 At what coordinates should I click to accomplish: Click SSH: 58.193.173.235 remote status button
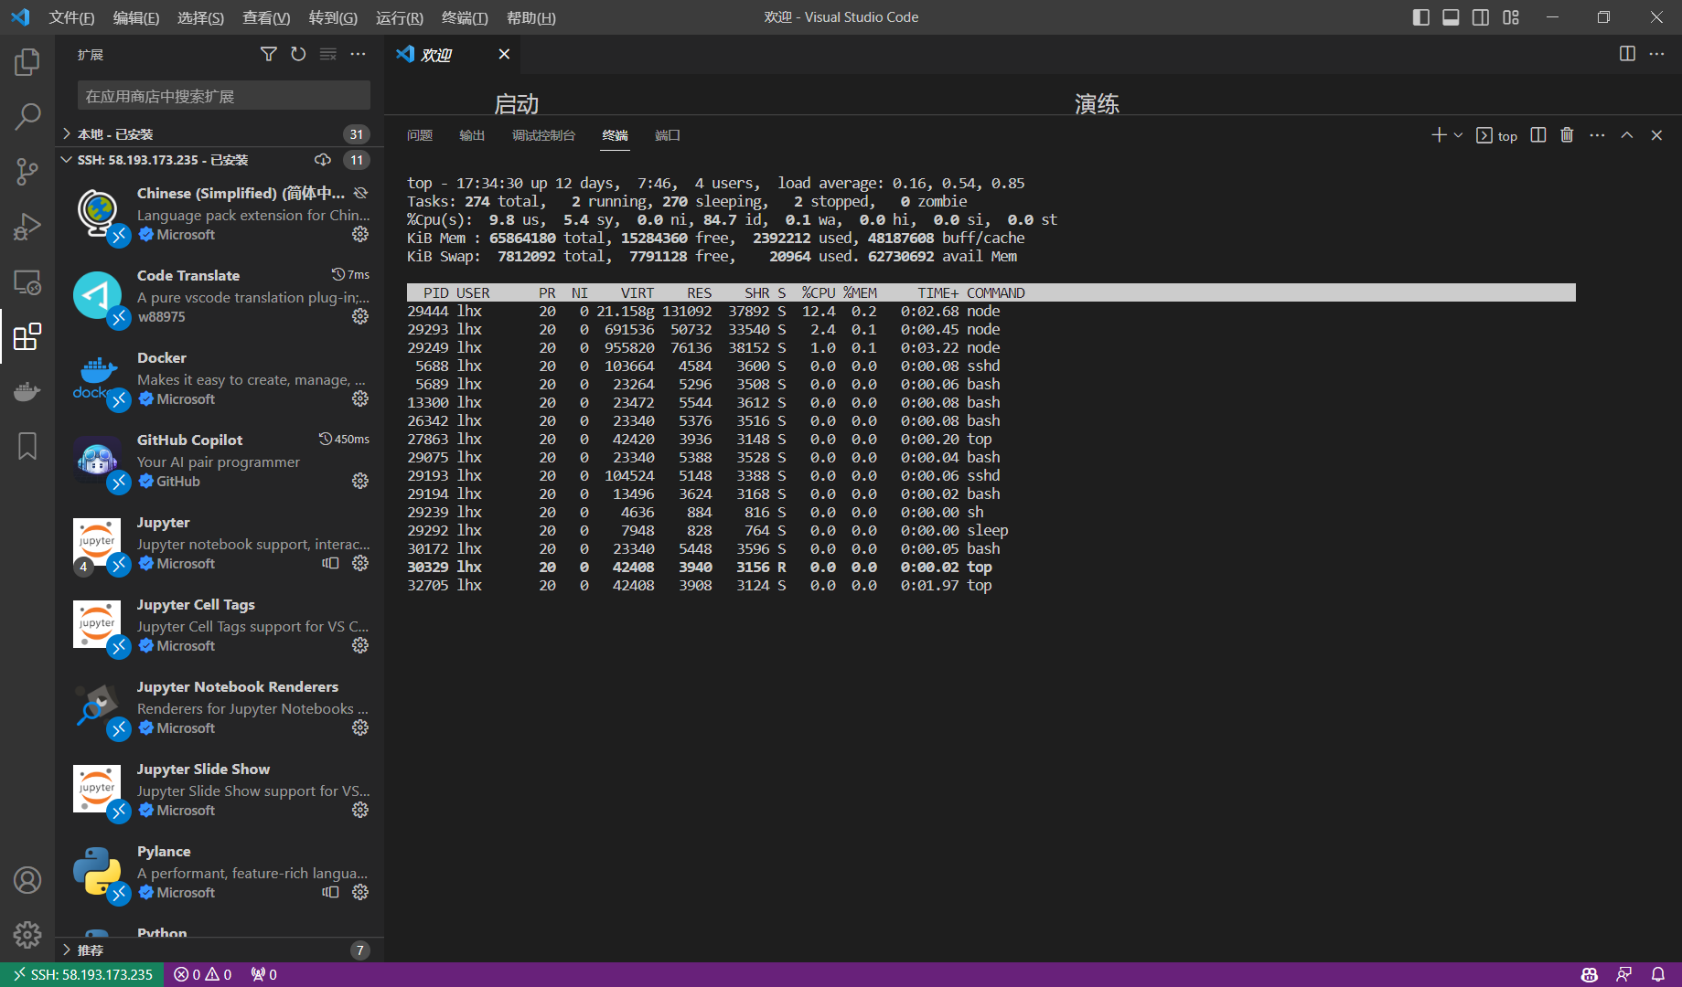click(x=82, y=974)
